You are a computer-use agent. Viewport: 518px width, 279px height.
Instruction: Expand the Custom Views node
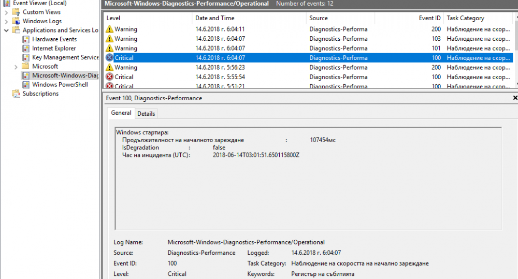(x=6, y=12)
